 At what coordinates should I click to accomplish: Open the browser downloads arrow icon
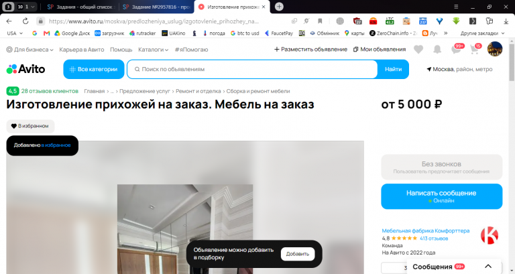point(506,21)
